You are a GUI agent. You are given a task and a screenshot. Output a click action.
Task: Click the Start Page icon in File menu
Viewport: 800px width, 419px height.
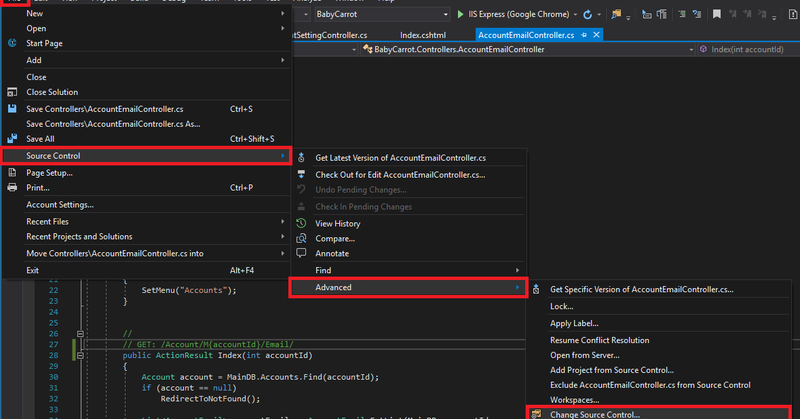[x=12, y=43]
